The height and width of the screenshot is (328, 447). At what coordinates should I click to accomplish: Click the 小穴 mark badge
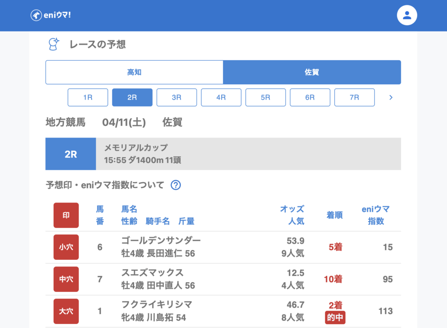[66, 247]
